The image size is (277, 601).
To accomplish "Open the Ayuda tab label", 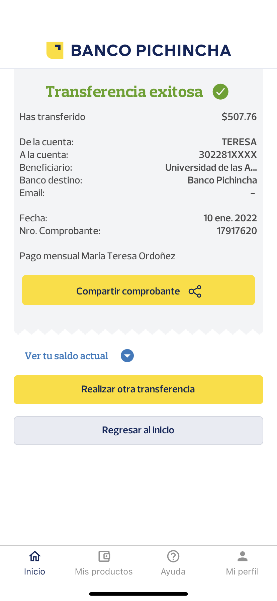I will tap(173, 571).
